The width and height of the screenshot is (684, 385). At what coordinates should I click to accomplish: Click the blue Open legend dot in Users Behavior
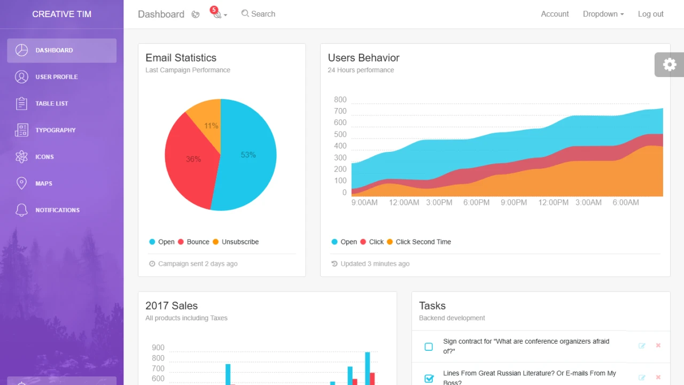pos(335,242)
